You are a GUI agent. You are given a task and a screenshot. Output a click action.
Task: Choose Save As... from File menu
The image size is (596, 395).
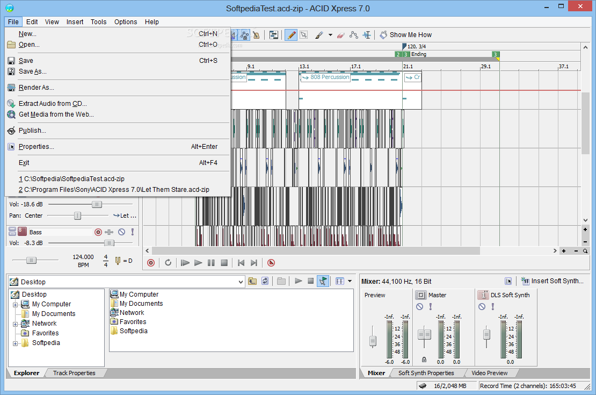[118, 71]
